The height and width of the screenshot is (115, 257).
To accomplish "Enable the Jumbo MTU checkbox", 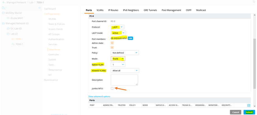I will [x=112, y=88].
